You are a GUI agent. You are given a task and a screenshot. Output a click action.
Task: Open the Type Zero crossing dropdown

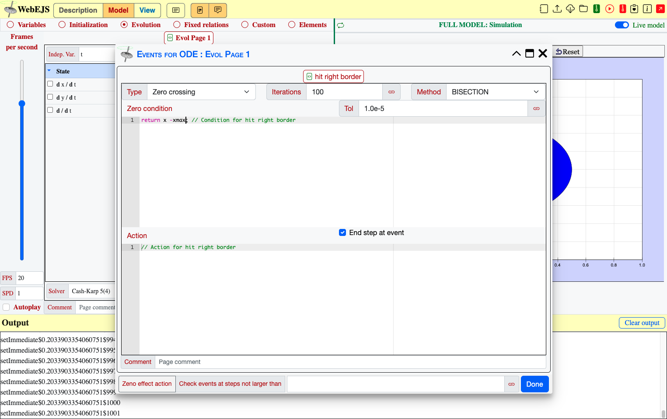(x=201, y=92)
